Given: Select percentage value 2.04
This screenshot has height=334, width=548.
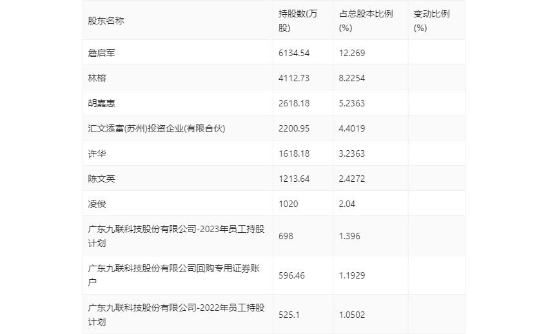Looking at the screenshot, I should tap(347, 204).
